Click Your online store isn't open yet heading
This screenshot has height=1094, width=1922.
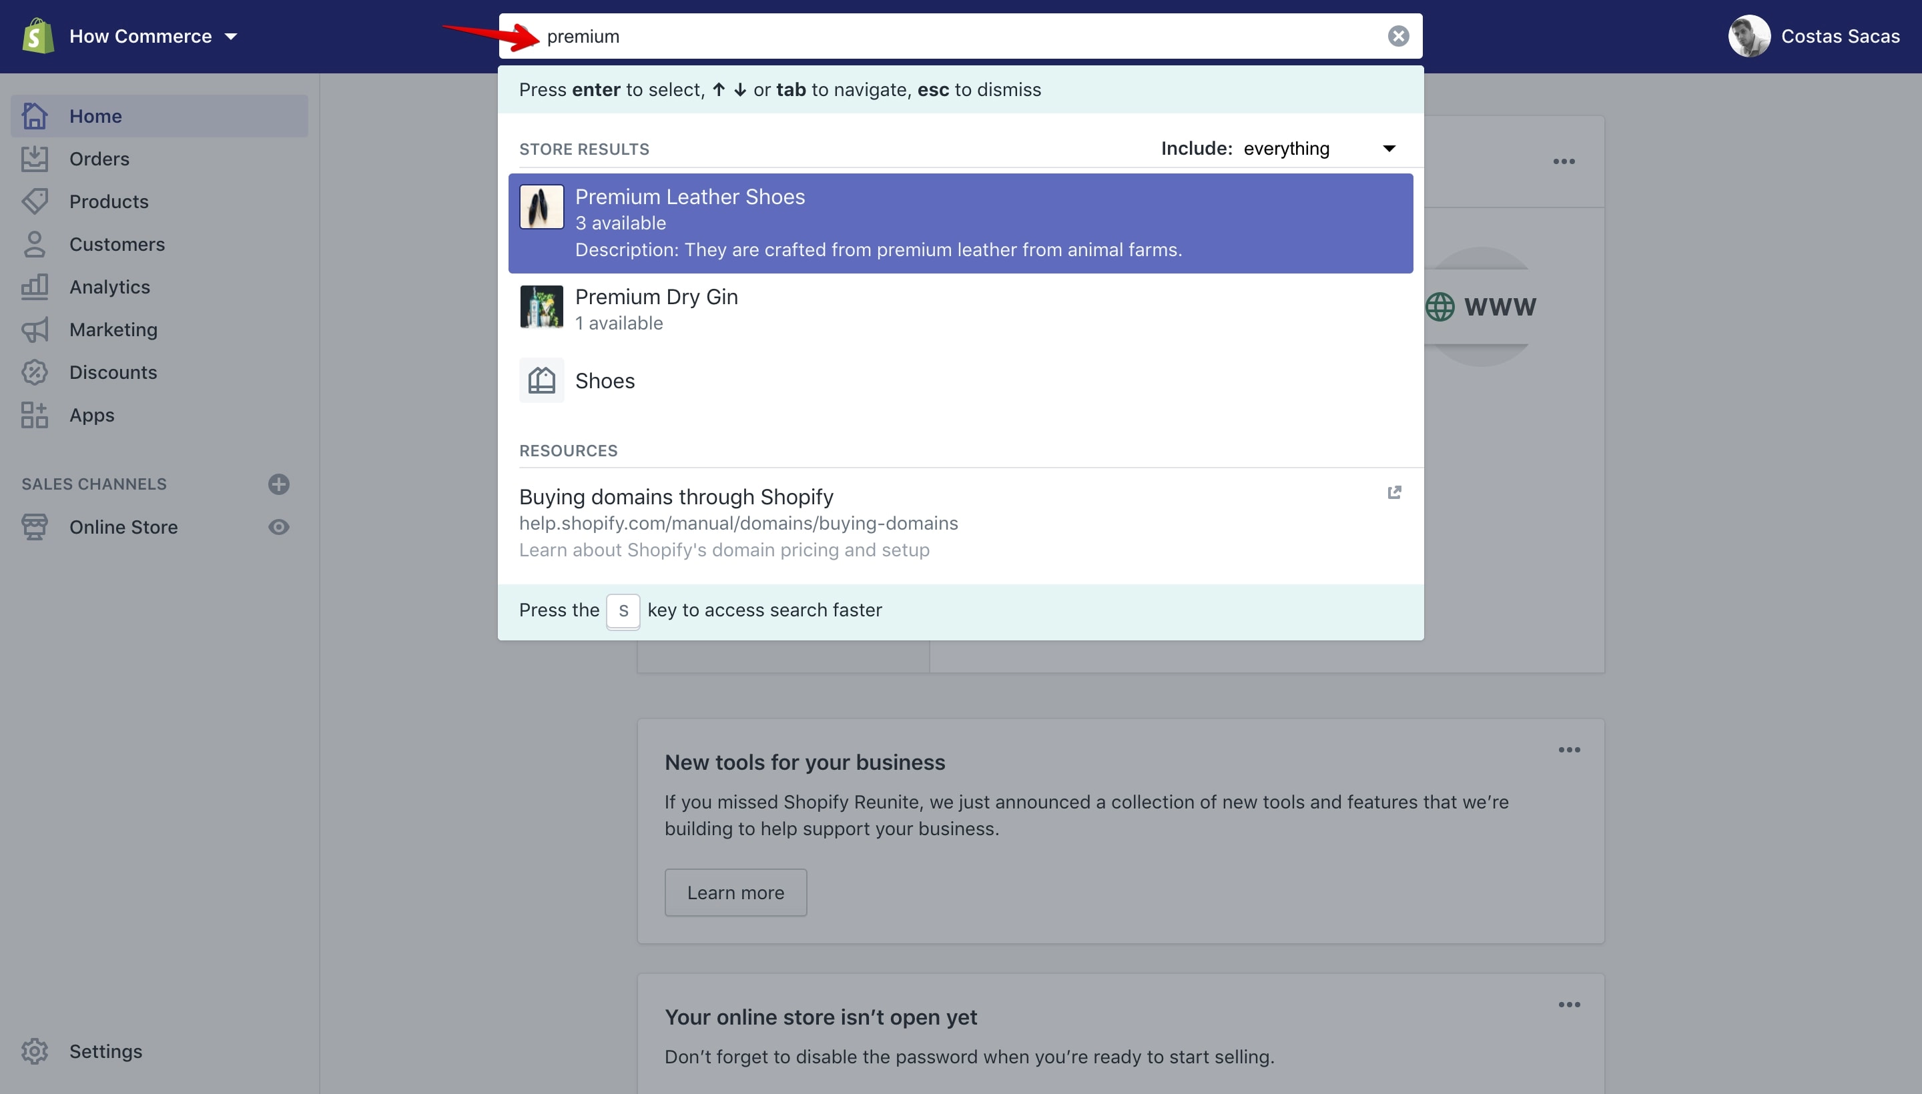click(820, 1017)
